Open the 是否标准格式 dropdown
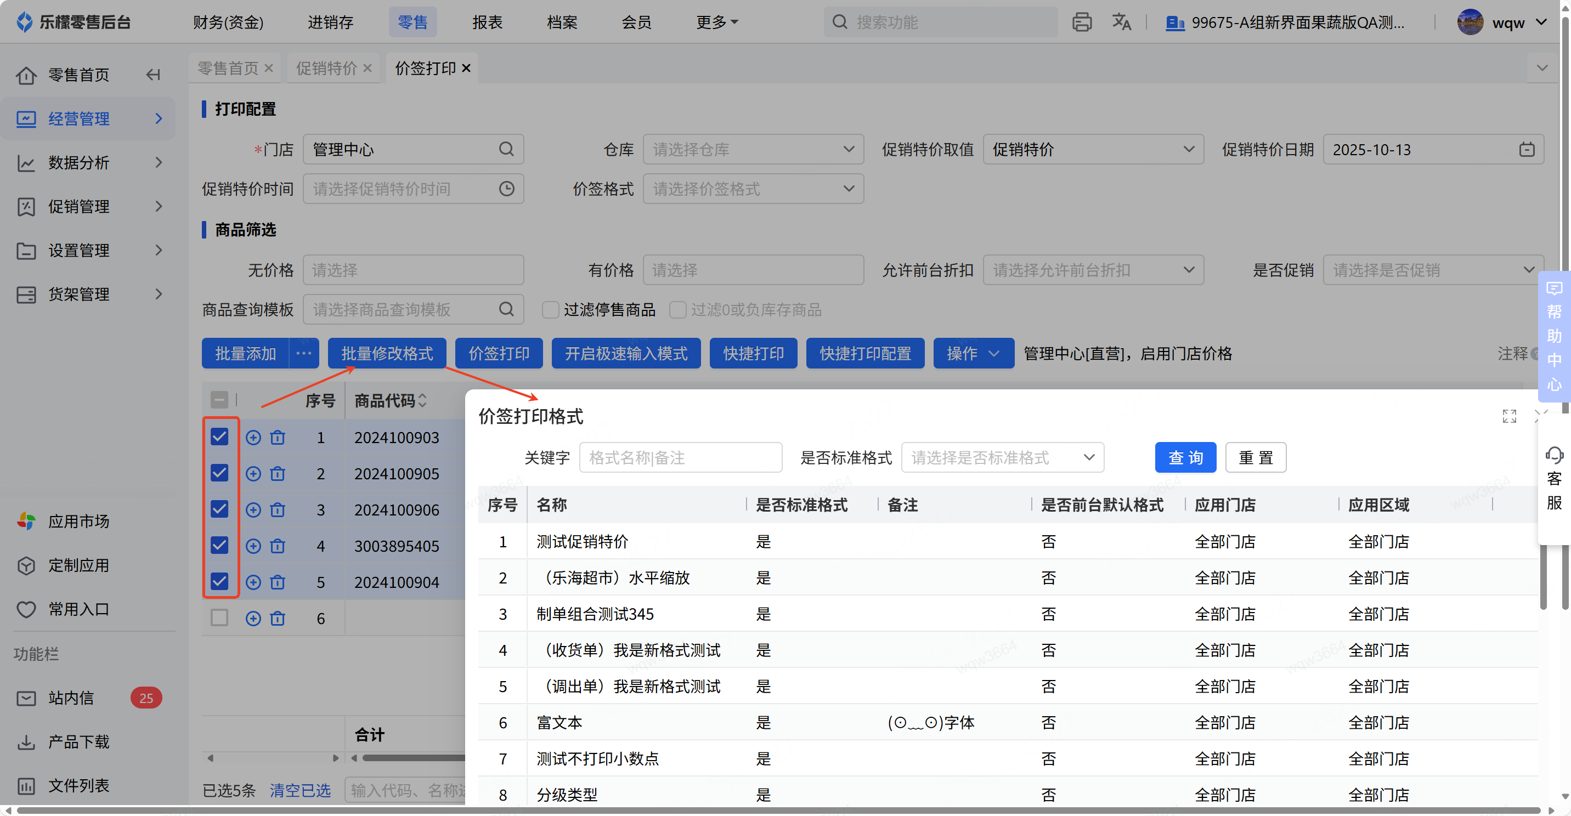This screenshot has width=1571, height=816. [x=1002, y=457]
